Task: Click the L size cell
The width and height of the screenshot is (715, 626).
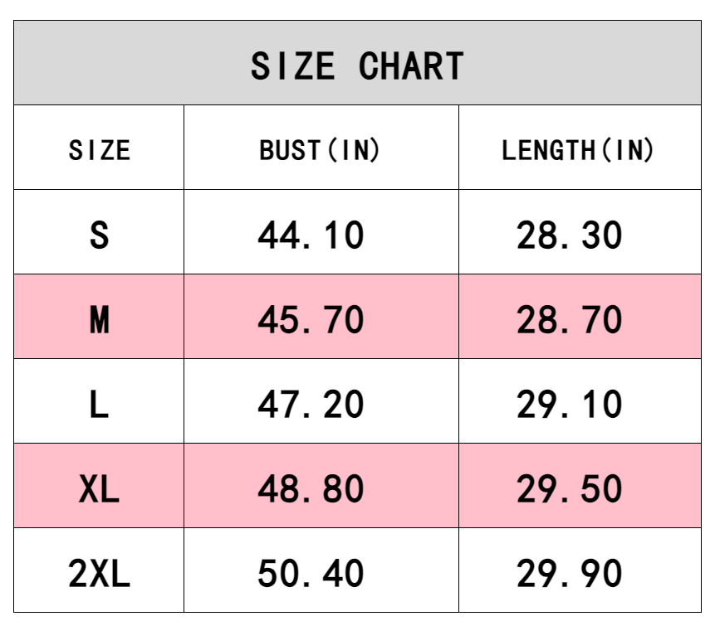Action: (99, 405)
